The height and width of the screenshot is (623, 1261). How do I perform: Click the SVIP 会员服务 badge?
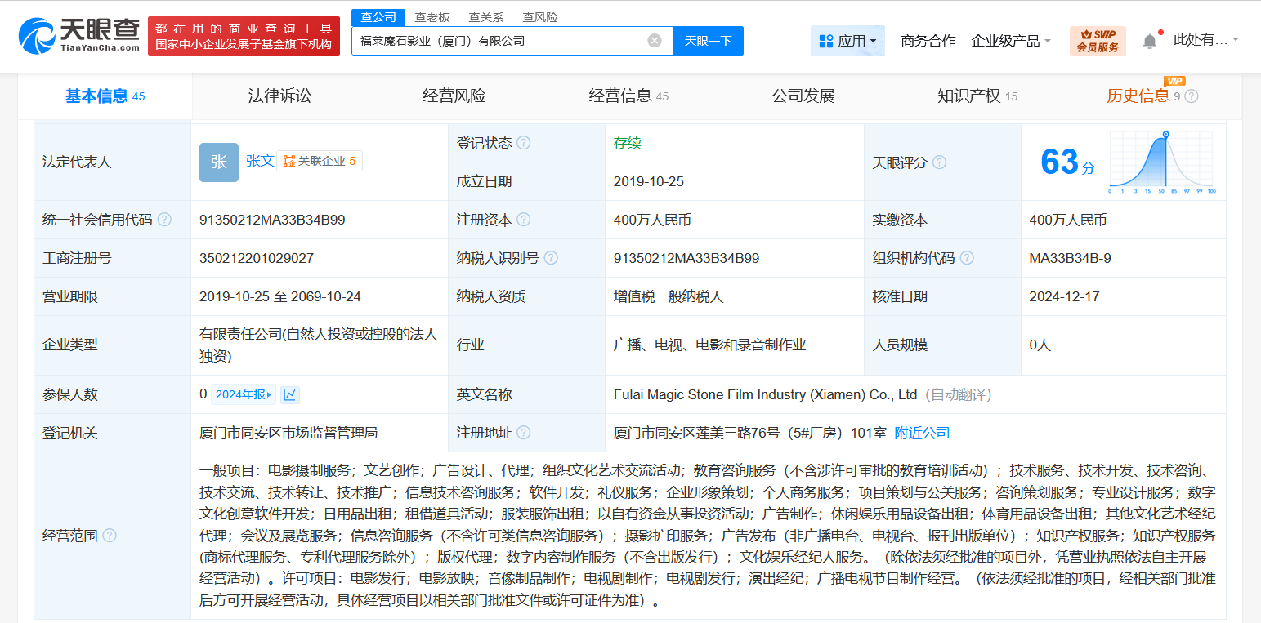(x=1098, y=41)
